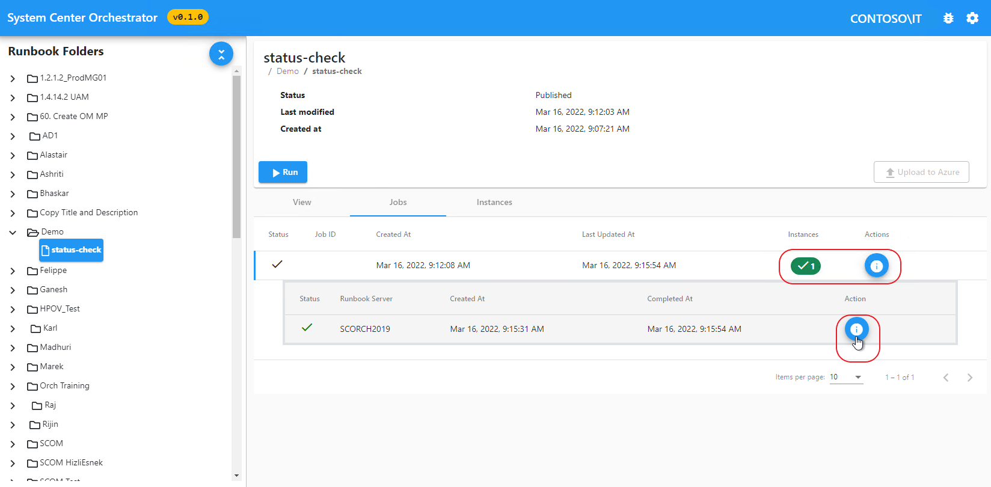Switch to the View tab

[x=302, y=203]
